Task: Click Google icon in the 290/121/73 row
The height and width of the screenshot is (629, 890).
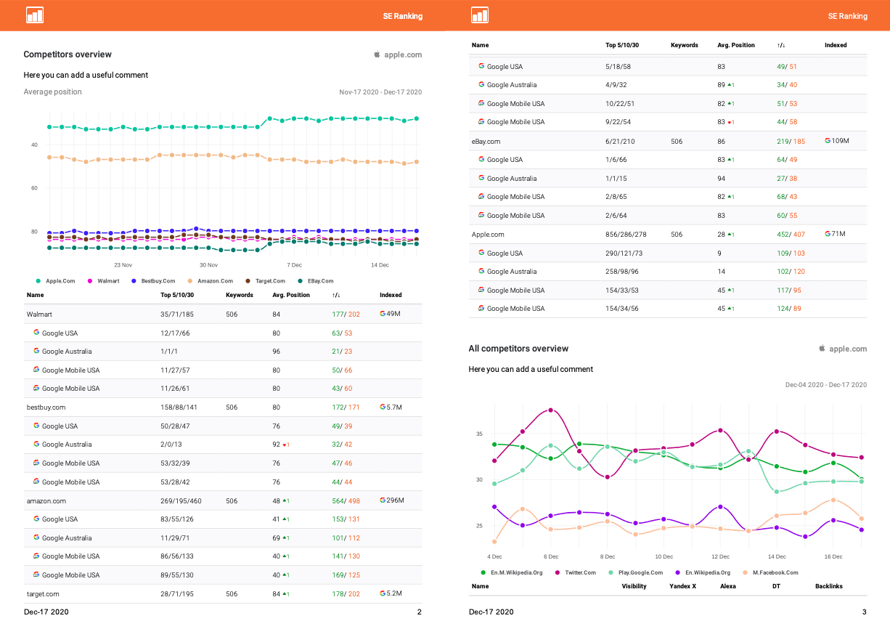Action: (x=481, y=253)
